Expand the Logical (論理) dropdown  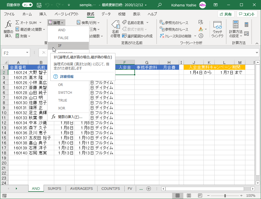[56, 23]
